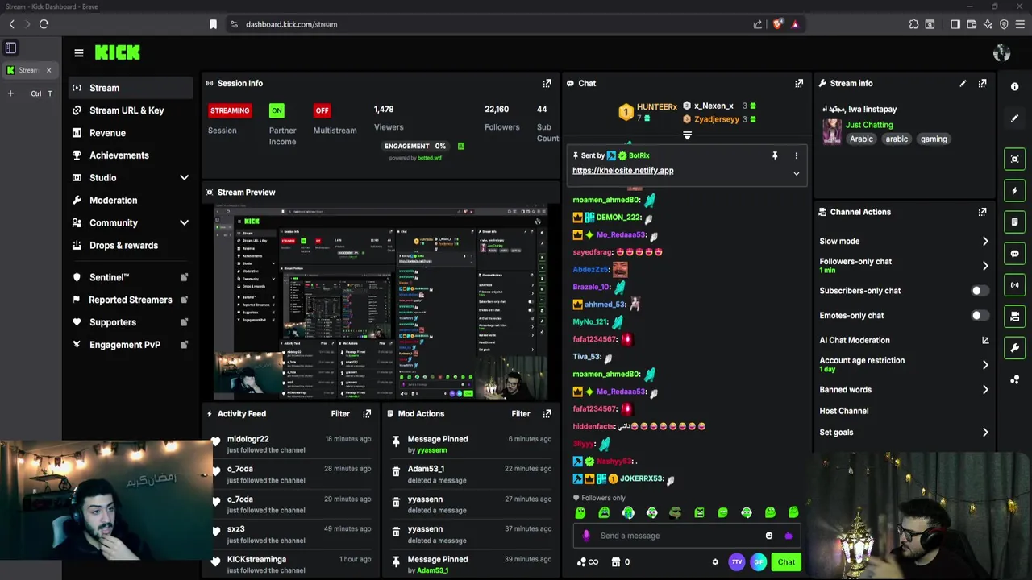
Task: Open chat settings gear icon
Action: 715,562
